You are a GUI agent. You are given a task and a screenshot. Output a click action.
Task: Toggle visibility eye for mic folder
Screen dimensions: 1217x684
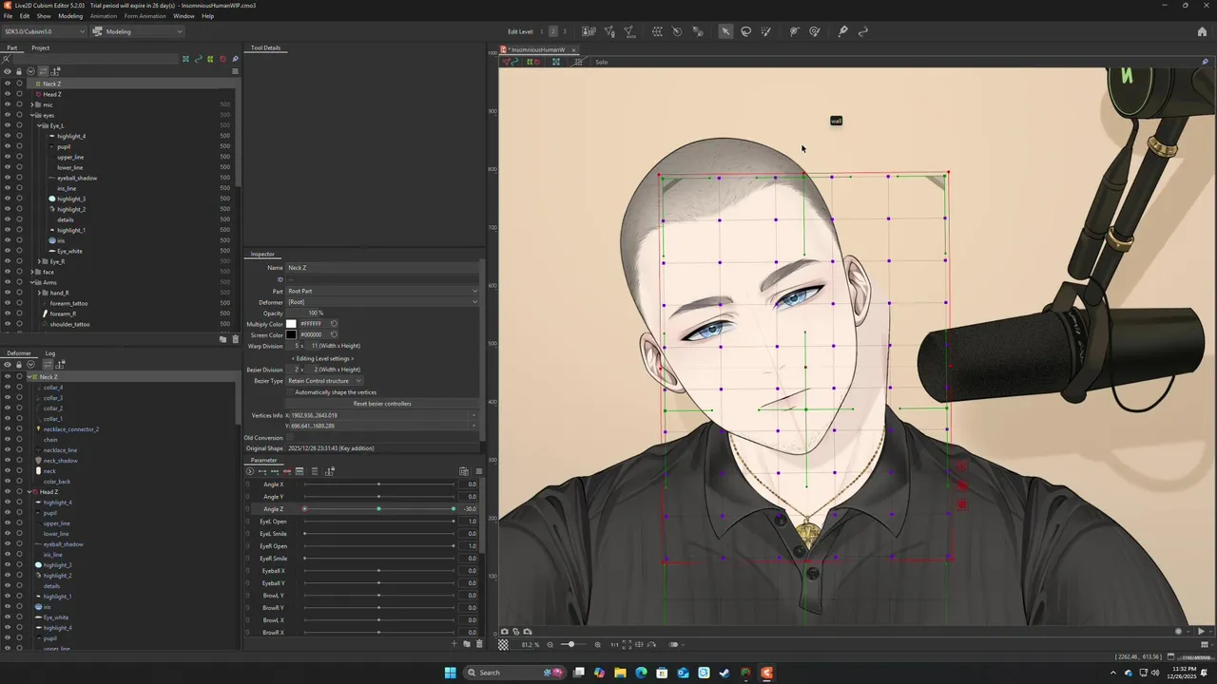(x=8, y=104)
